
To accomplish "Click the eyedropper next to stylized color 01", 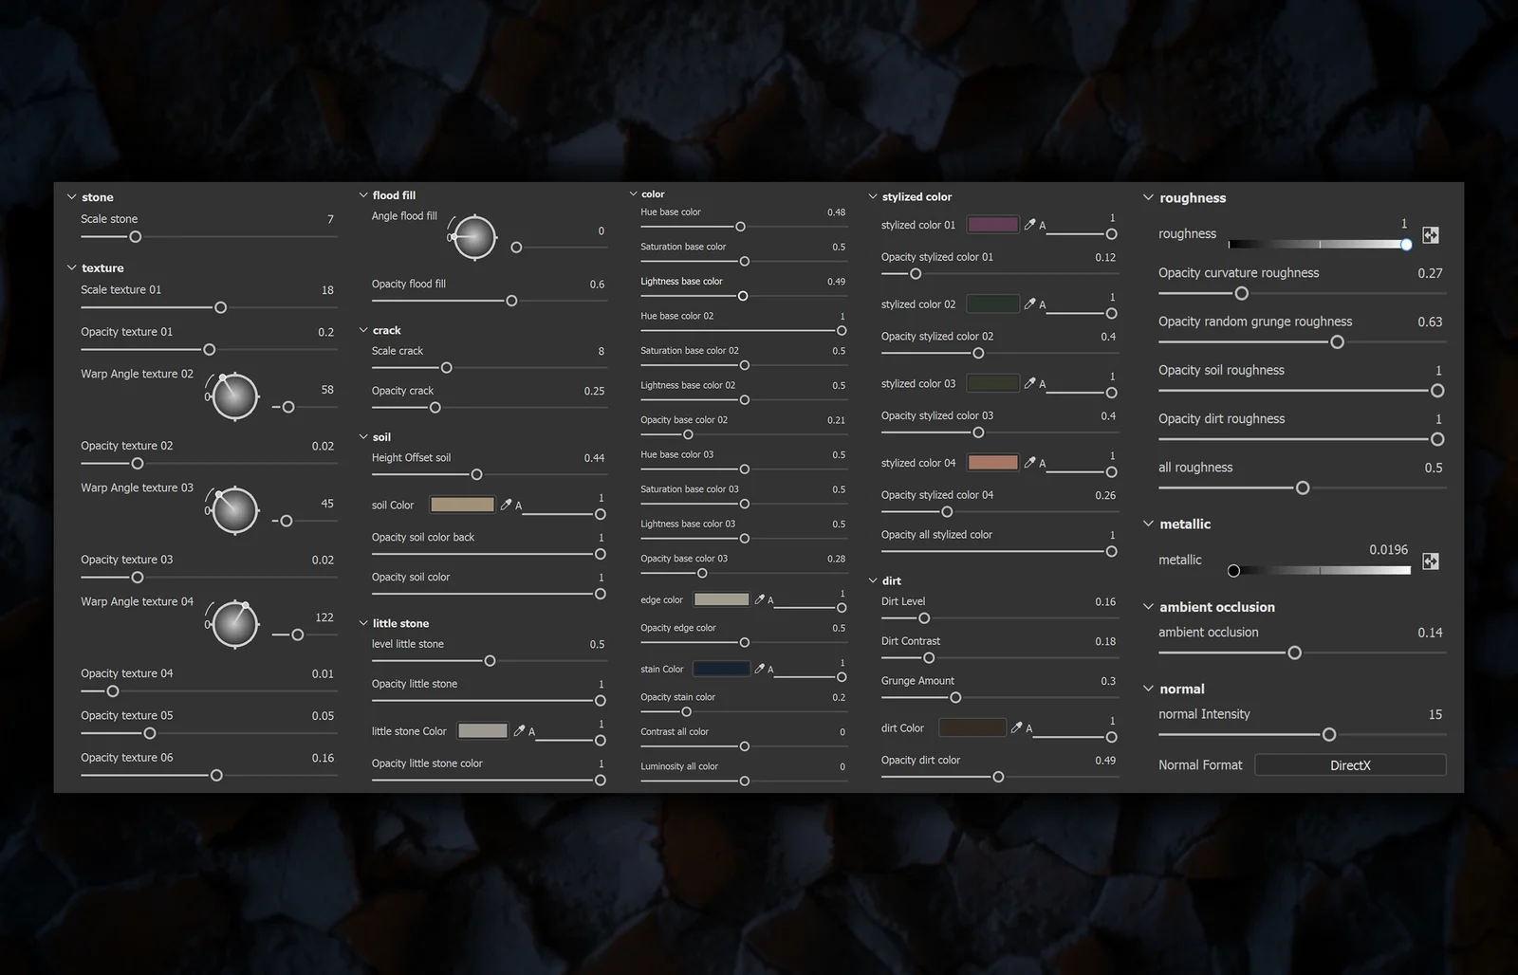I will [1031, 224].
